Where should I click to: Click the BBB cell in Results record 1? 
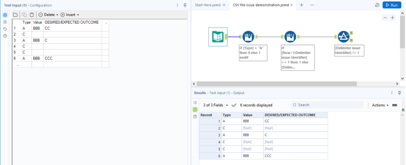(x=253, y=121)
